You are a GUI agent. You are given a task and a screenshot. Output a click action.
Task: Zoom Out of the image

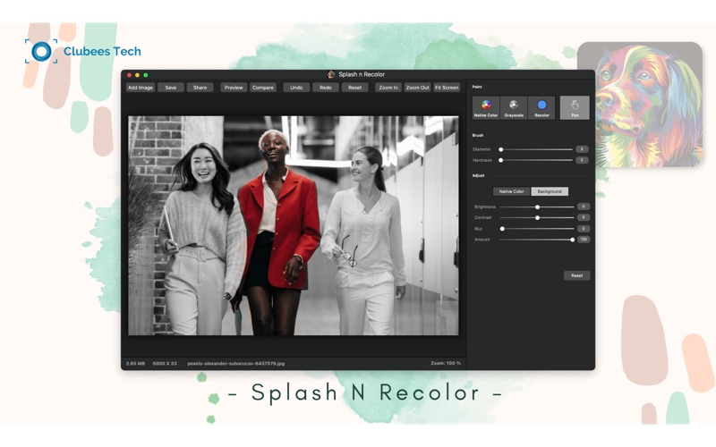point(417,88)
